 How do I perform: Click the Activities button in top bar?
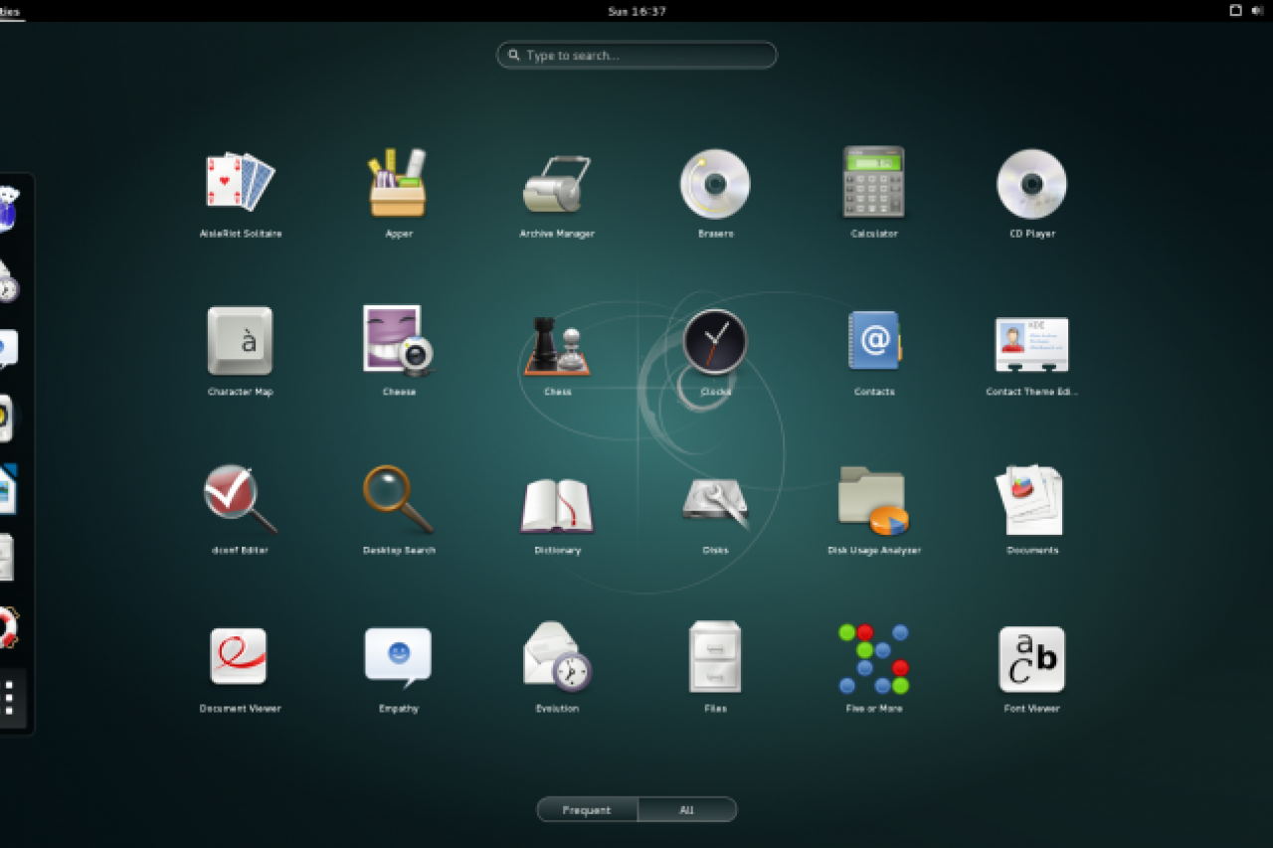(x=10, y=11)
